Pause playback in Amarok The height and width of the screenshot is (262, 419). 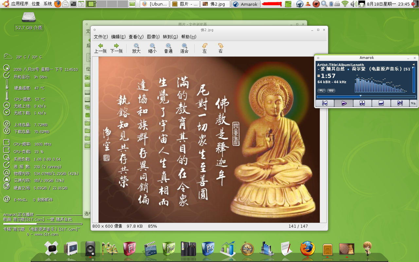[362, 103]
